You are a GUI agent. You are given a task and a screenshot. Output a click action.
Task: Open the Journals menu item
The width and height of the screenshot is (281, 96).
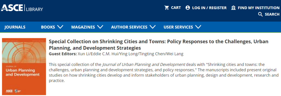15,27
